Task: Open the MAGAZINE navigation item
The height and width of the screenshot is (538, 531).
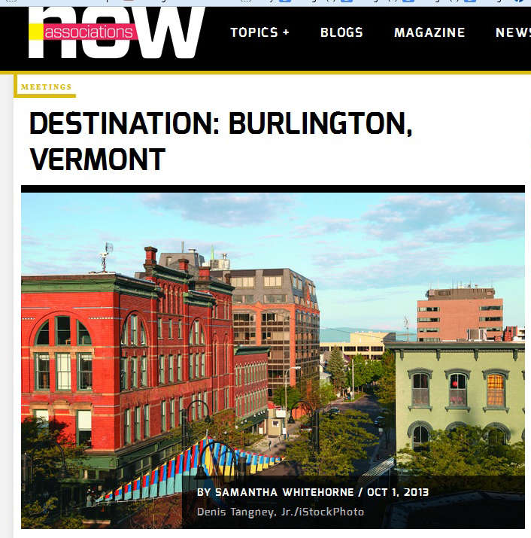Action: pos(429,32)
